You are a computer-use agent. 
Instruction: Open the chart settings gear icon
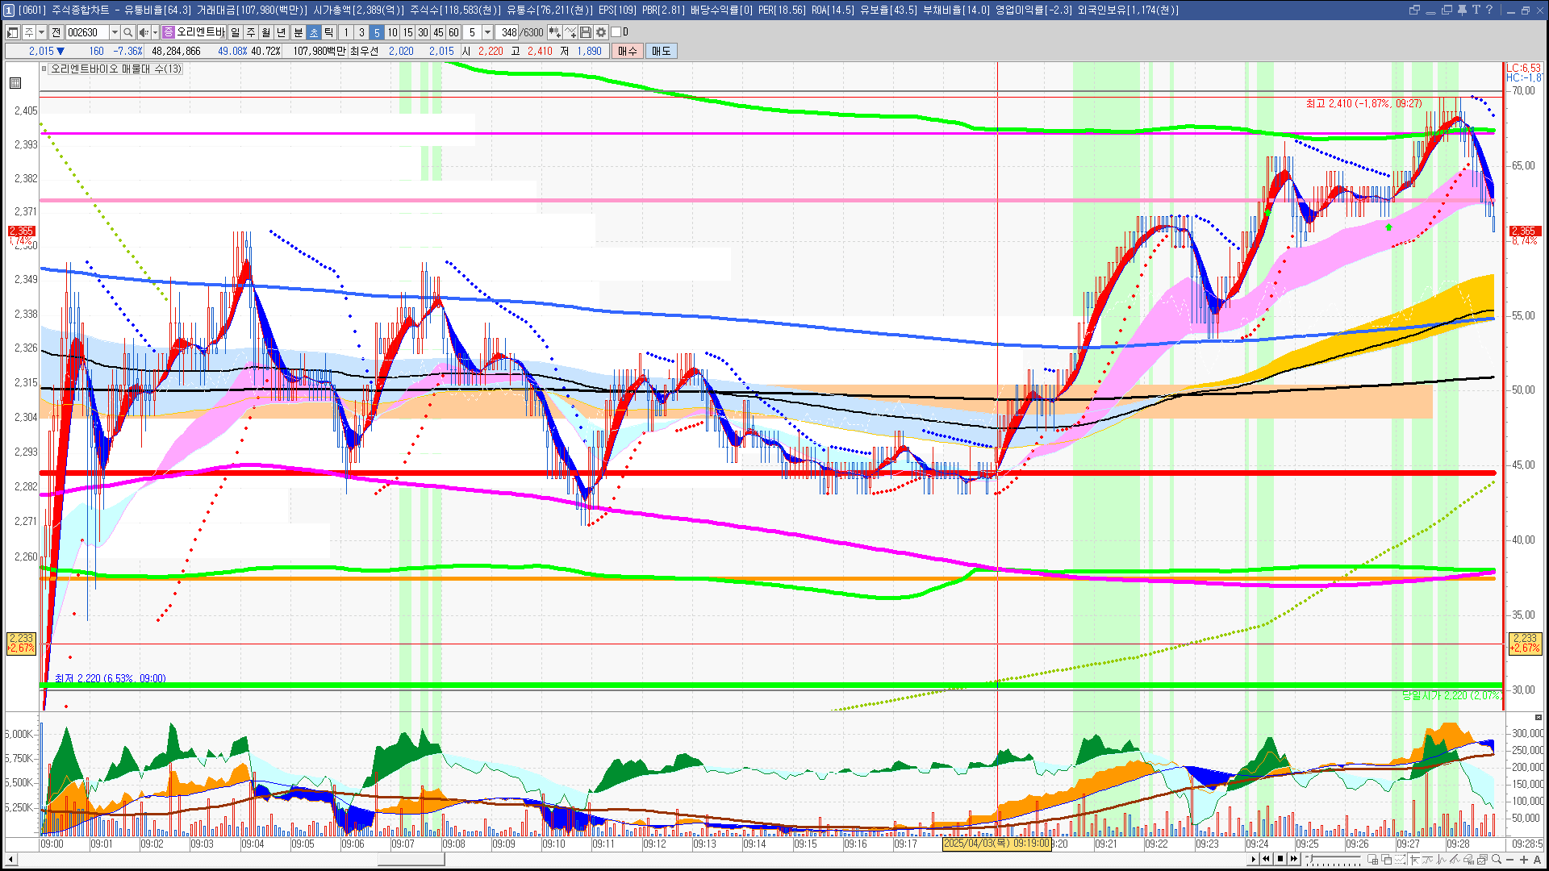(601, 32)
